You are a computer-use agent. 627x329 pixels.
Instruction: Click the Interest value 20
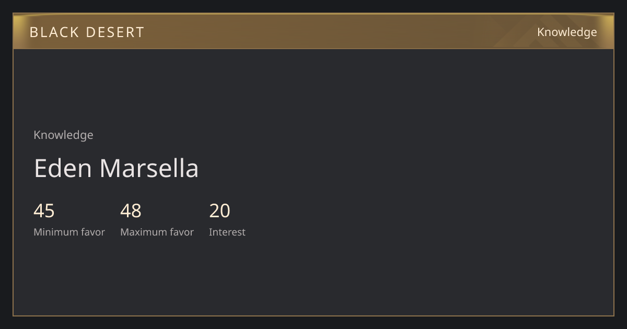click(x=219, y=211)
